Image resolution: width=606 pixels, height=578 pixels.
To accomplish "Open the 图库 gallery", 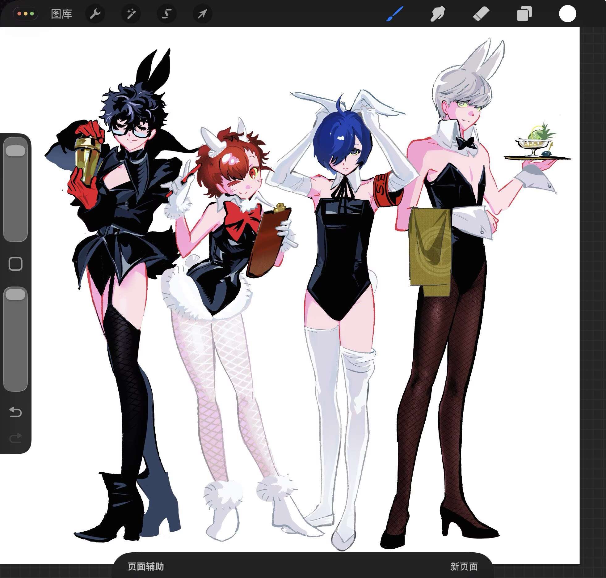I will click(x=61, y=14).
